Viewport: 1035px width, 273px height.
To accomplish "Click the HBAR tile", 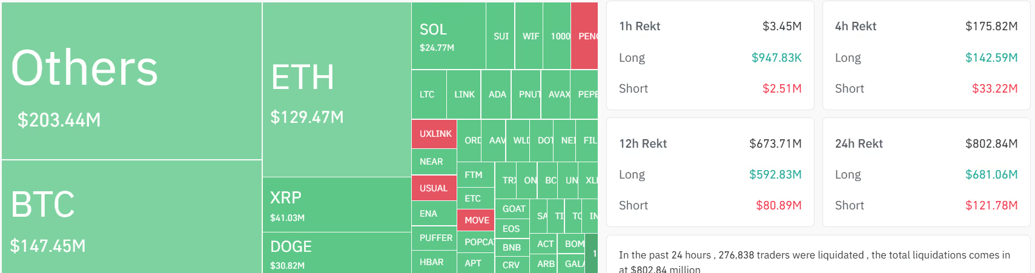I will pos(433,262).
